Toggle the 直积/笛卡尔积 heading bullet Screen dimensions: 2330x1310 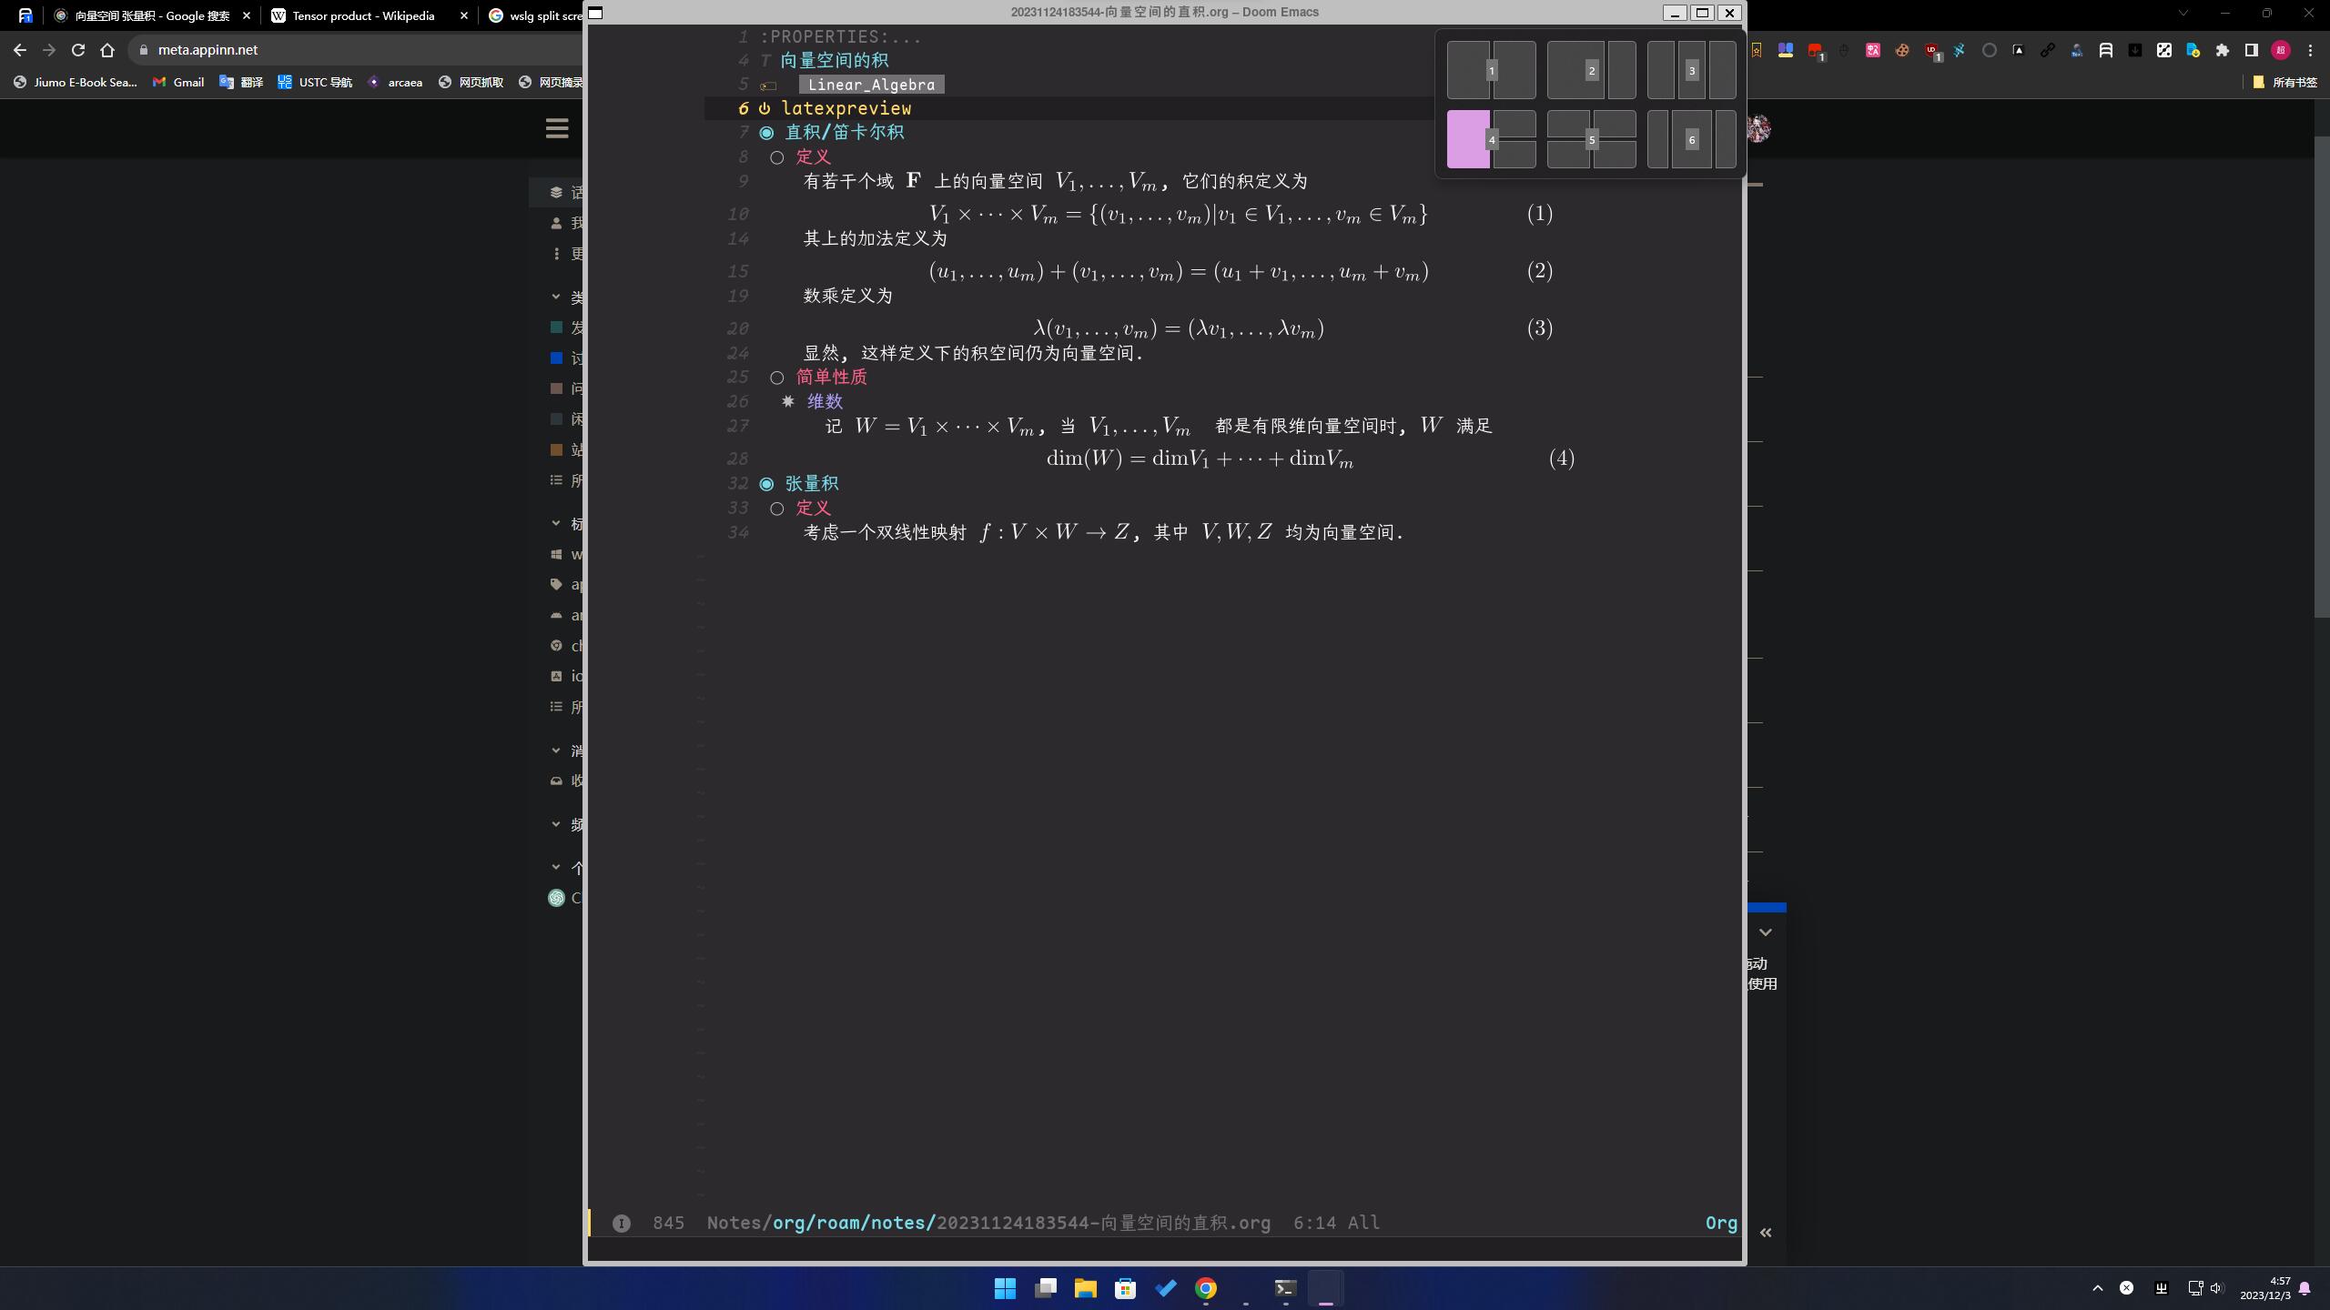click(766, 133)
